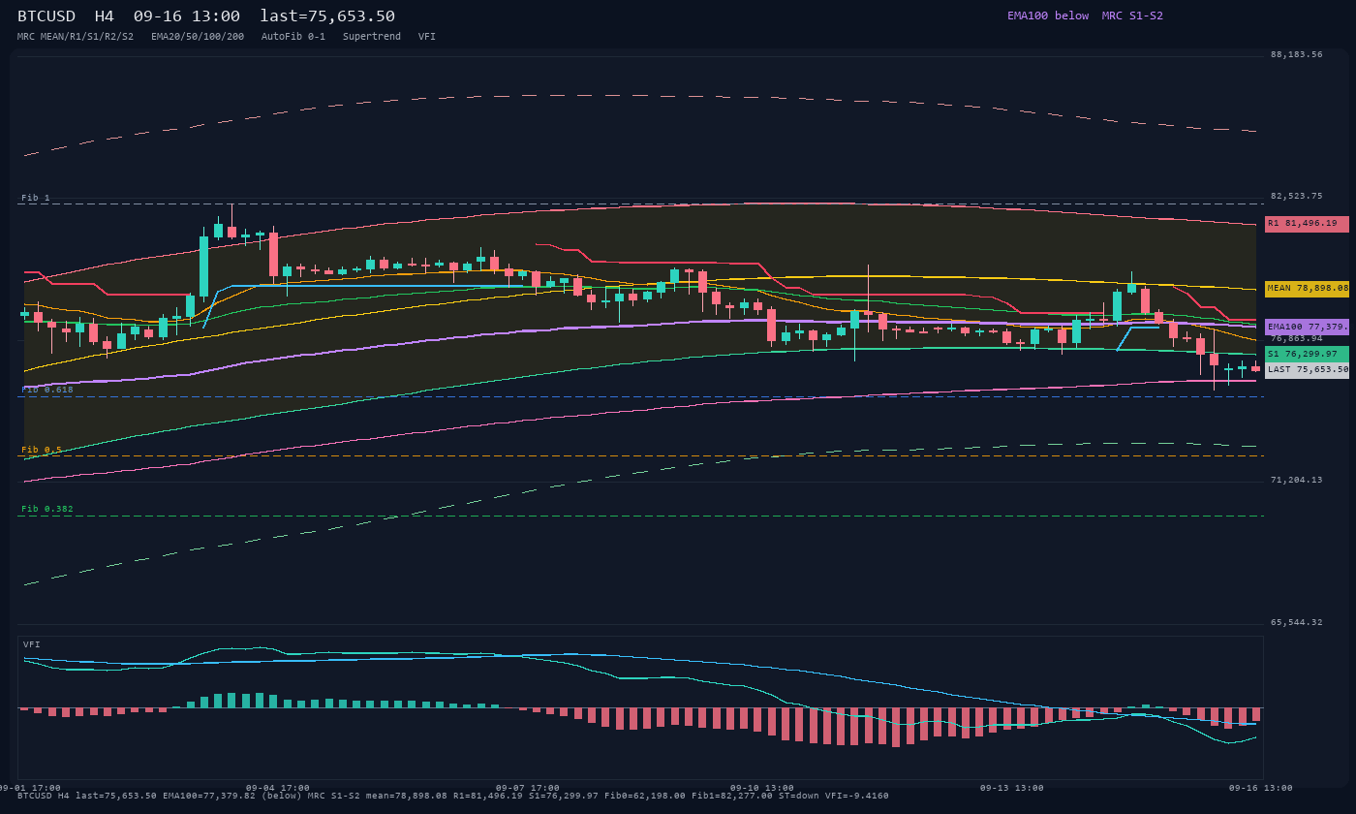Image resolution: width=1356 pixels, height=814 pixels.
Task: Click the 09-16 13:00 time axis label
Action: click(1261, 788)
